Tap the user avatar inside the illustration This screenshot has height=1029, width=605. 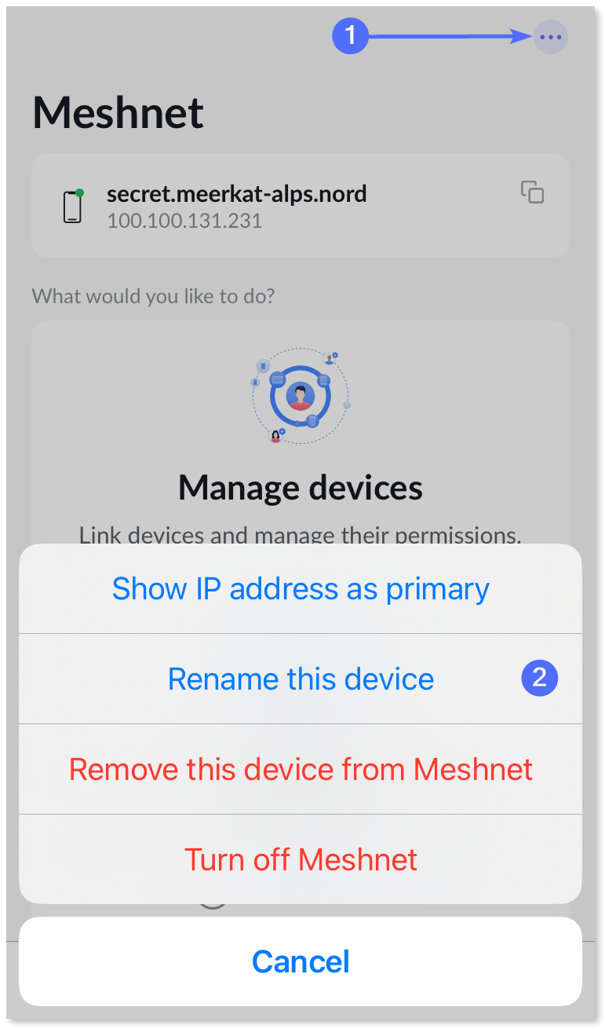click(x=300, y=396)
